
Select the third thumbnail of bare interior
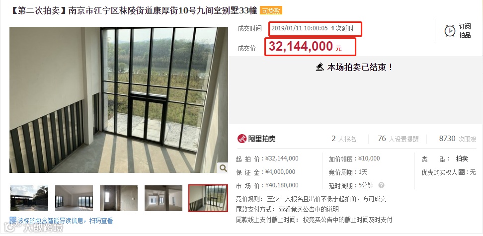coord(119,198)
